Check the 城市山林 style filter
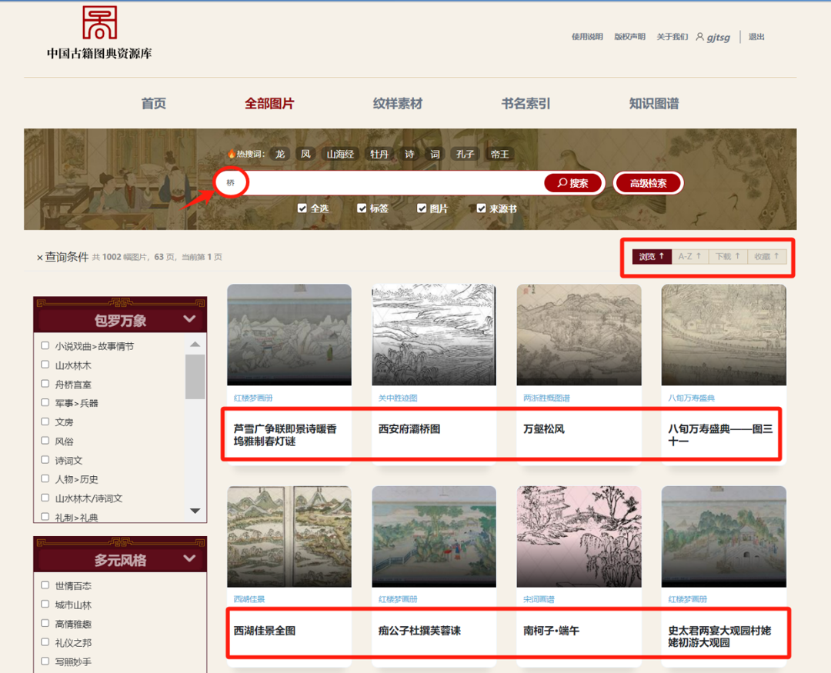 point(45,604)
